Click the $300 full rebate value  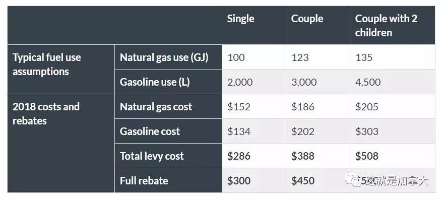click(239, 181)
